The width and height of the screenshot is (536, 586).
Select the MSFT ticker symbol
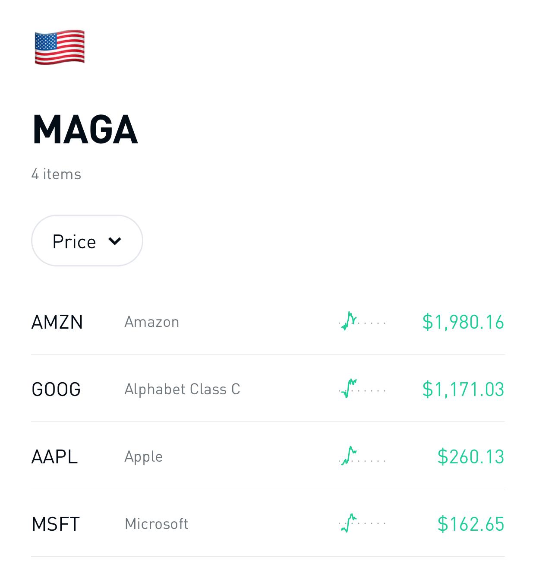[56, 524]
